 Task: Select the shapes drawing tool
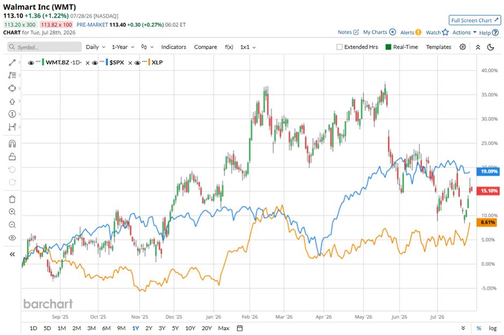click(x=12, y=88)
